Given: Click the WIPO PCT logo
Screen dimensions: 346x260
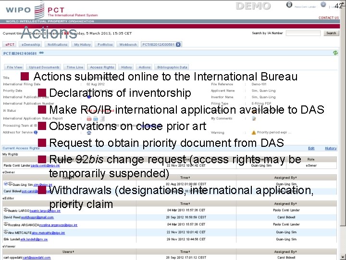Looking at the screenshot, I should (x=52, y=10).
